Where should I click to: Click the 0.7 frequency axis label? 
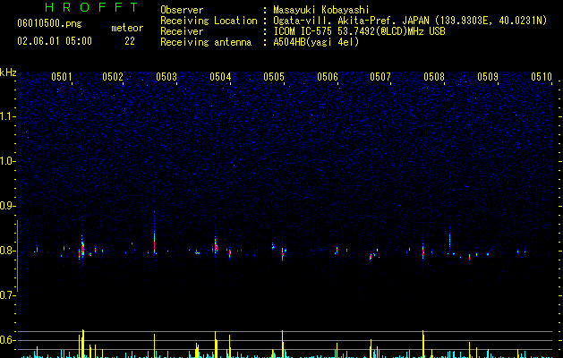[x=8, y=295]
